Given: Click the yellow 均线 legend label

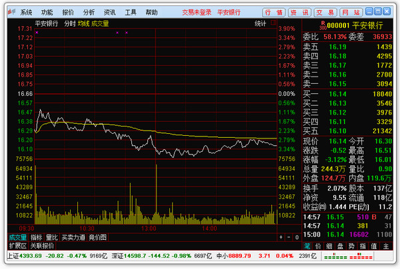Looking at the screenshot, I should coord(84,24).
